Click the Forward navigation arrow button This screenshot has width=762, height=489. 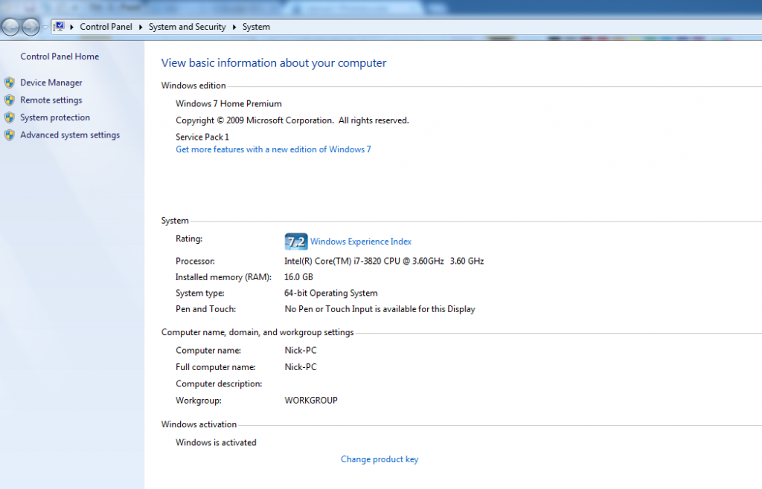(x=31, y=27)
